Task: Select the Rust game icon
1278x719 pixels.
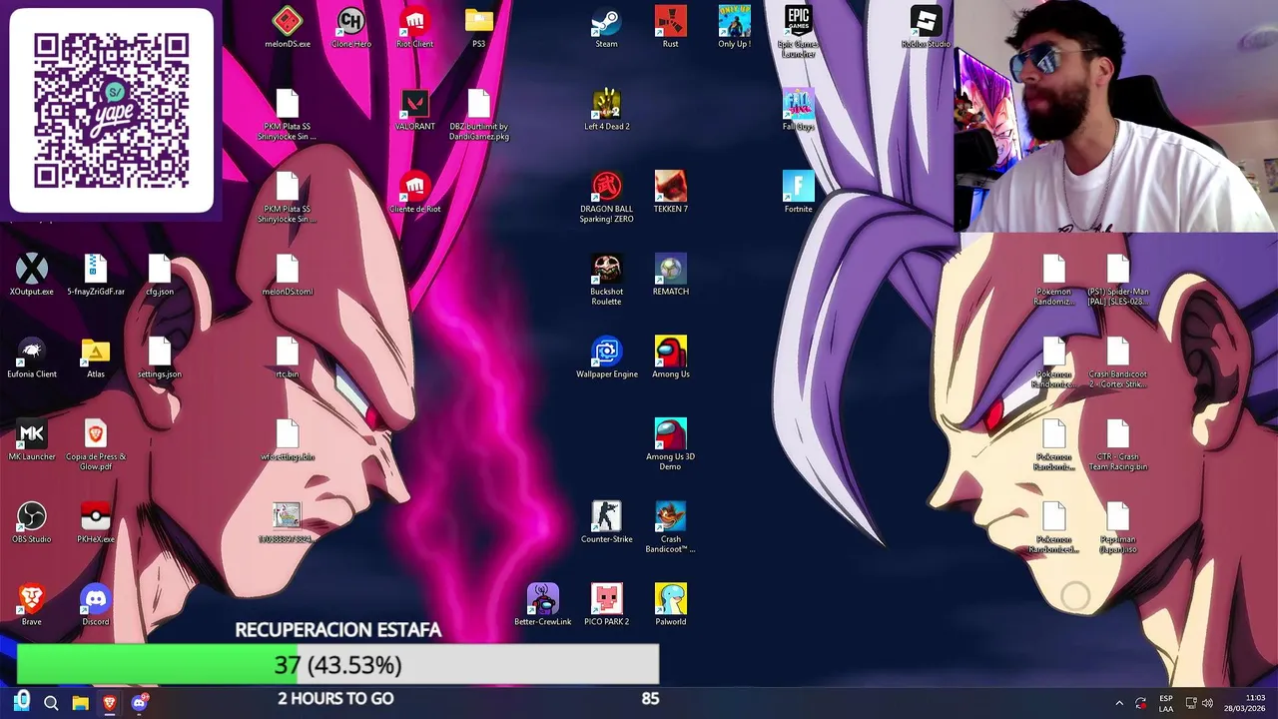Action: coord(670,28)
